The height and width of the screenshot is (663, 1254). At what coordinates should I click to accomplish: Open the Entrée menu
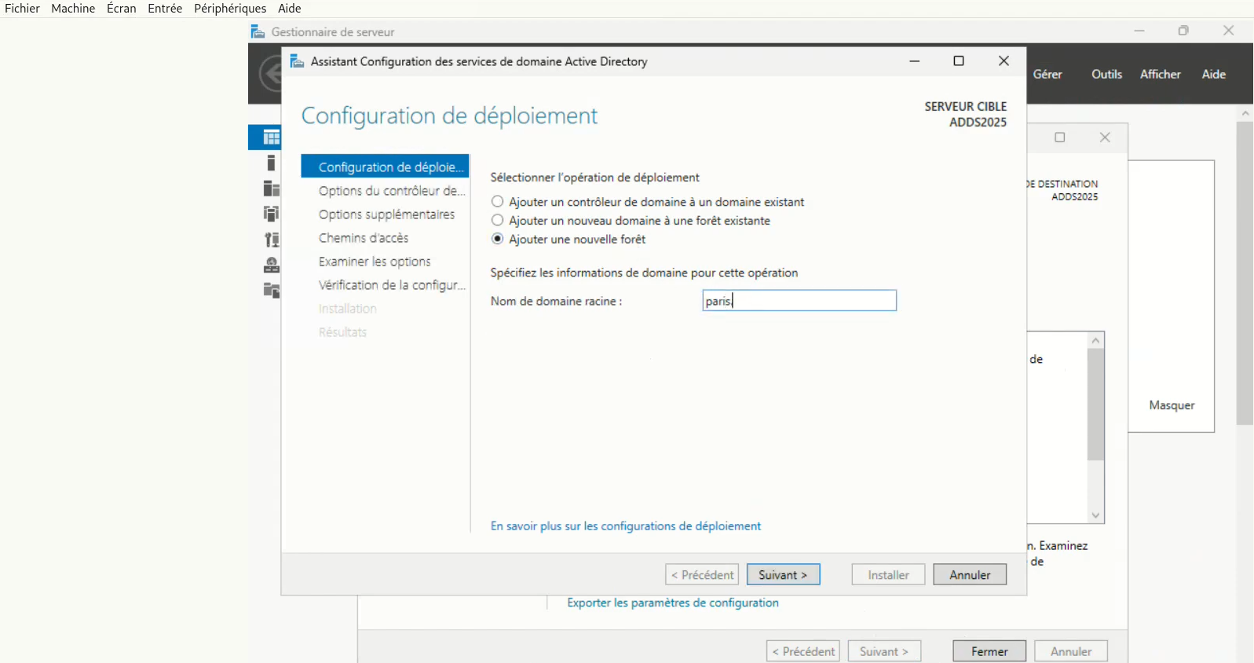[x=165, y=9]
